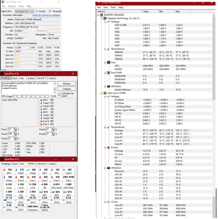
Task: Collapse the Gigabyte Technology tree node
Action: point(101,18)
